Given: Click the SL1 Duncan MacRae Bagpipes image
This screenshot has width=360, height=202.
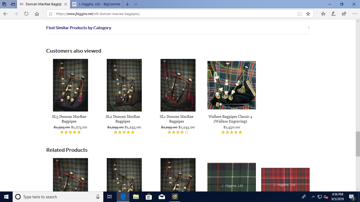Looking at the screenshot, I should coord(178,85).
